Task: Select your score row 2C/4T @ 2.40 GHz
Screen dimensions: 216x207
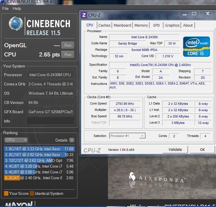Action: click(x=39, y=178)
